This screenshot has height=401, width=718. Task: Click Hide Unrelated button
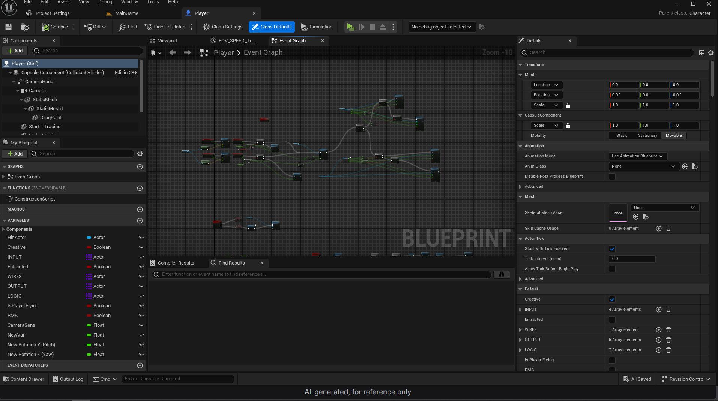(x=165, y=27)
